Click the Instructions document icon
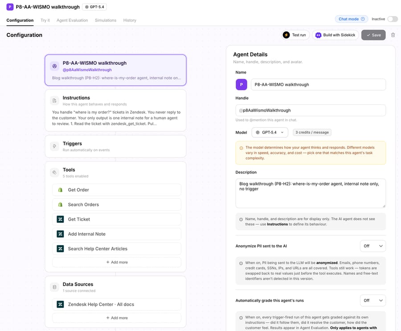The width and height of the screenshot is (401, 331). pyautogui.click(x=54, y=101)
